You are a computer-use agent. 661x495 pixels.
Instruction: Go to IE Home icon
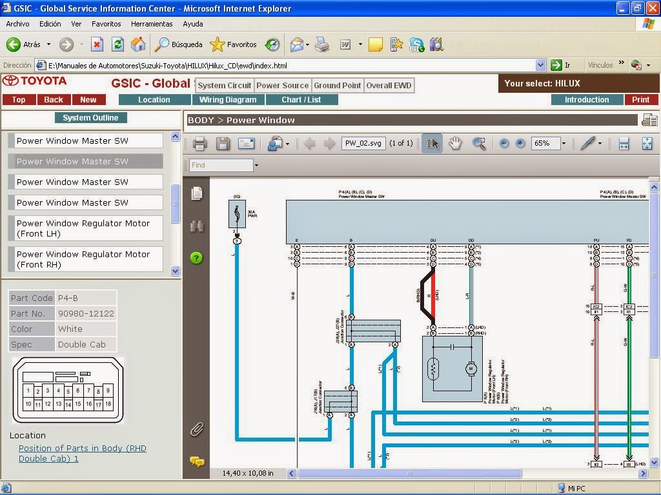138,44
